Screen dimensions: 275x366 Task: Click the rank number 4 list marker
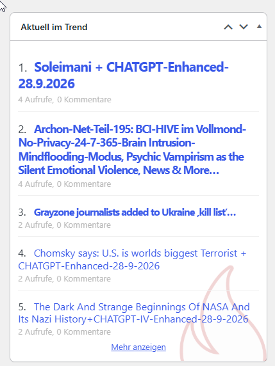click(x=22, y=253)
